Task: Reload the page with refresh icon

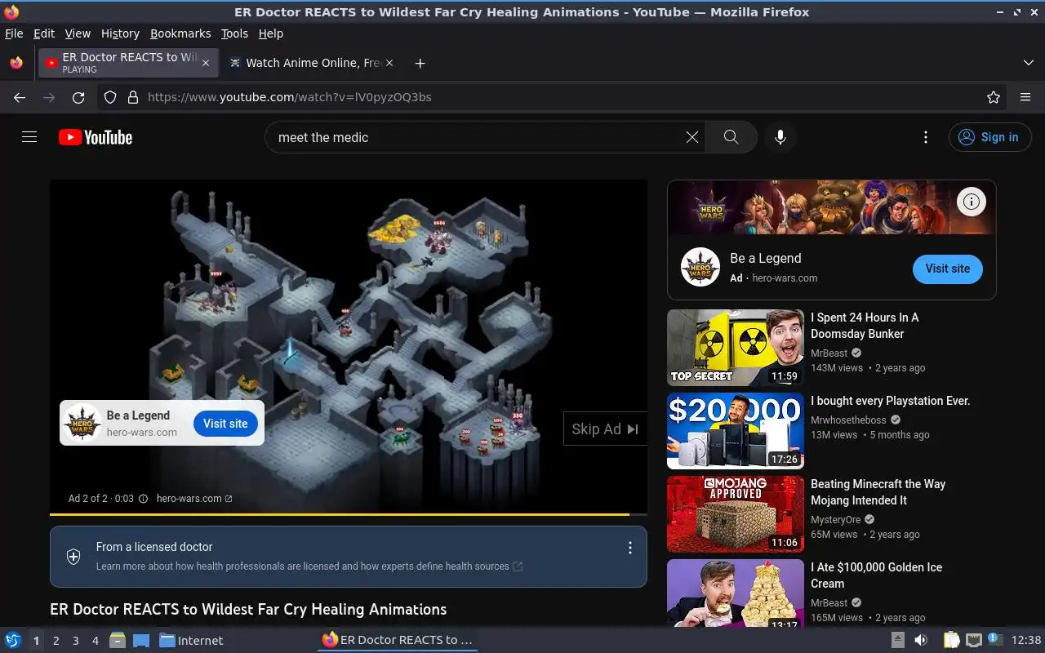Action: click(x=78, y=97)
